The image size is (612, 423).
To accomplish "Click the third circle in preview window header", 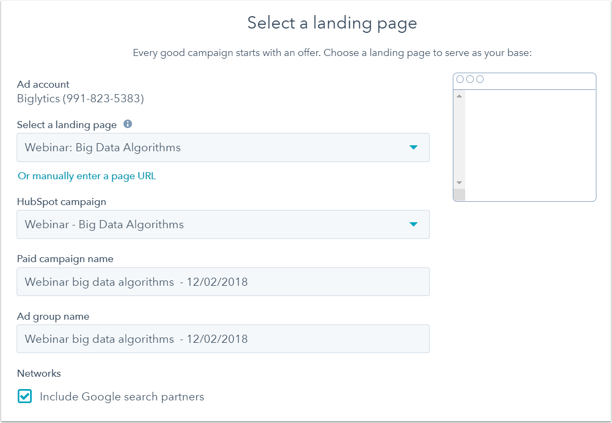I will (x=480, y=79).
